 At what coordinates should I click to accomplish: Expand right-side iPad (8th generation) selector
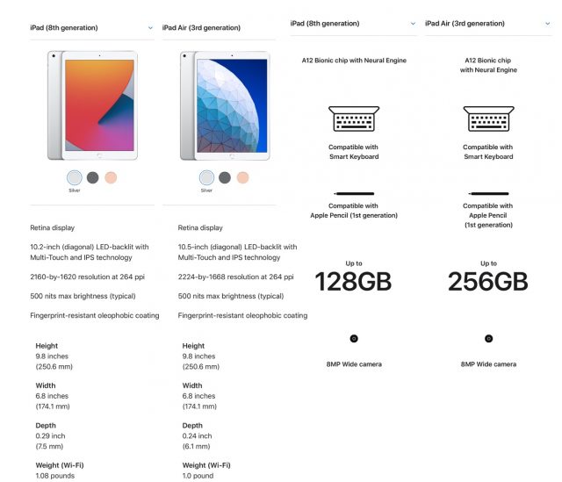click(x=413, y=24)
